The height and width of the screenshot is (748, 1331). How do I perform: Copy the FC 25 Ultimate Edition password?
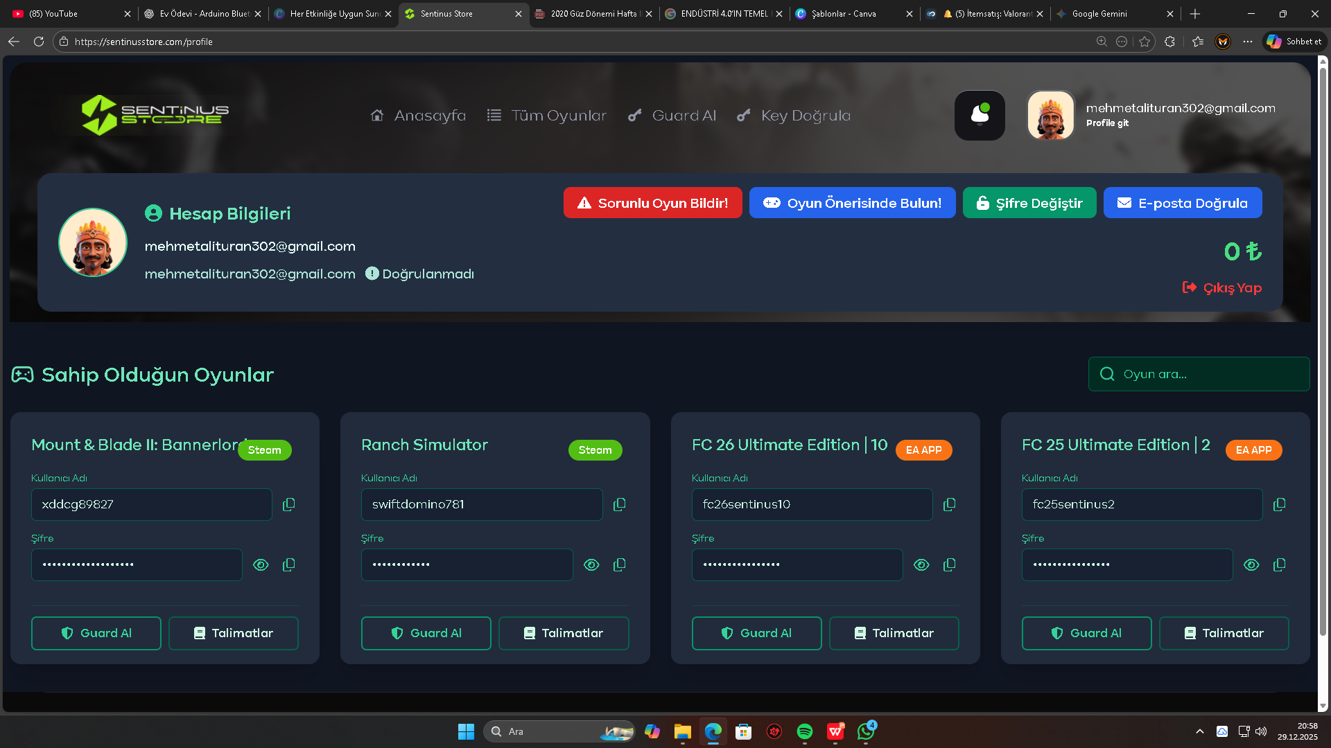click(1280, 565)
